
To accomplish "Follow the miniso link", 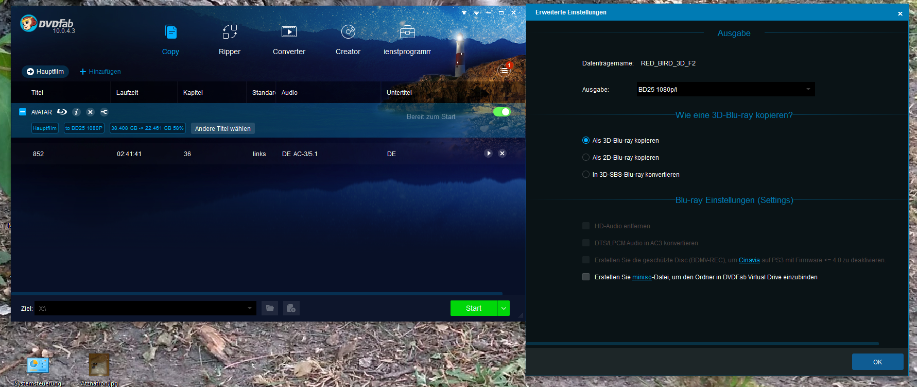I will pyautogui.click(x=642, y=277).
